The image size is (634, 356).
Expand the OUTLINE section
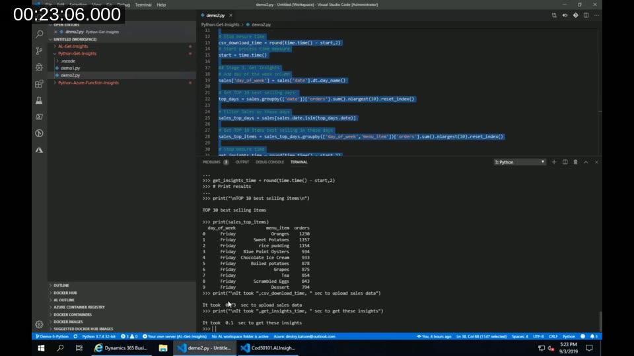pos(61,285)
